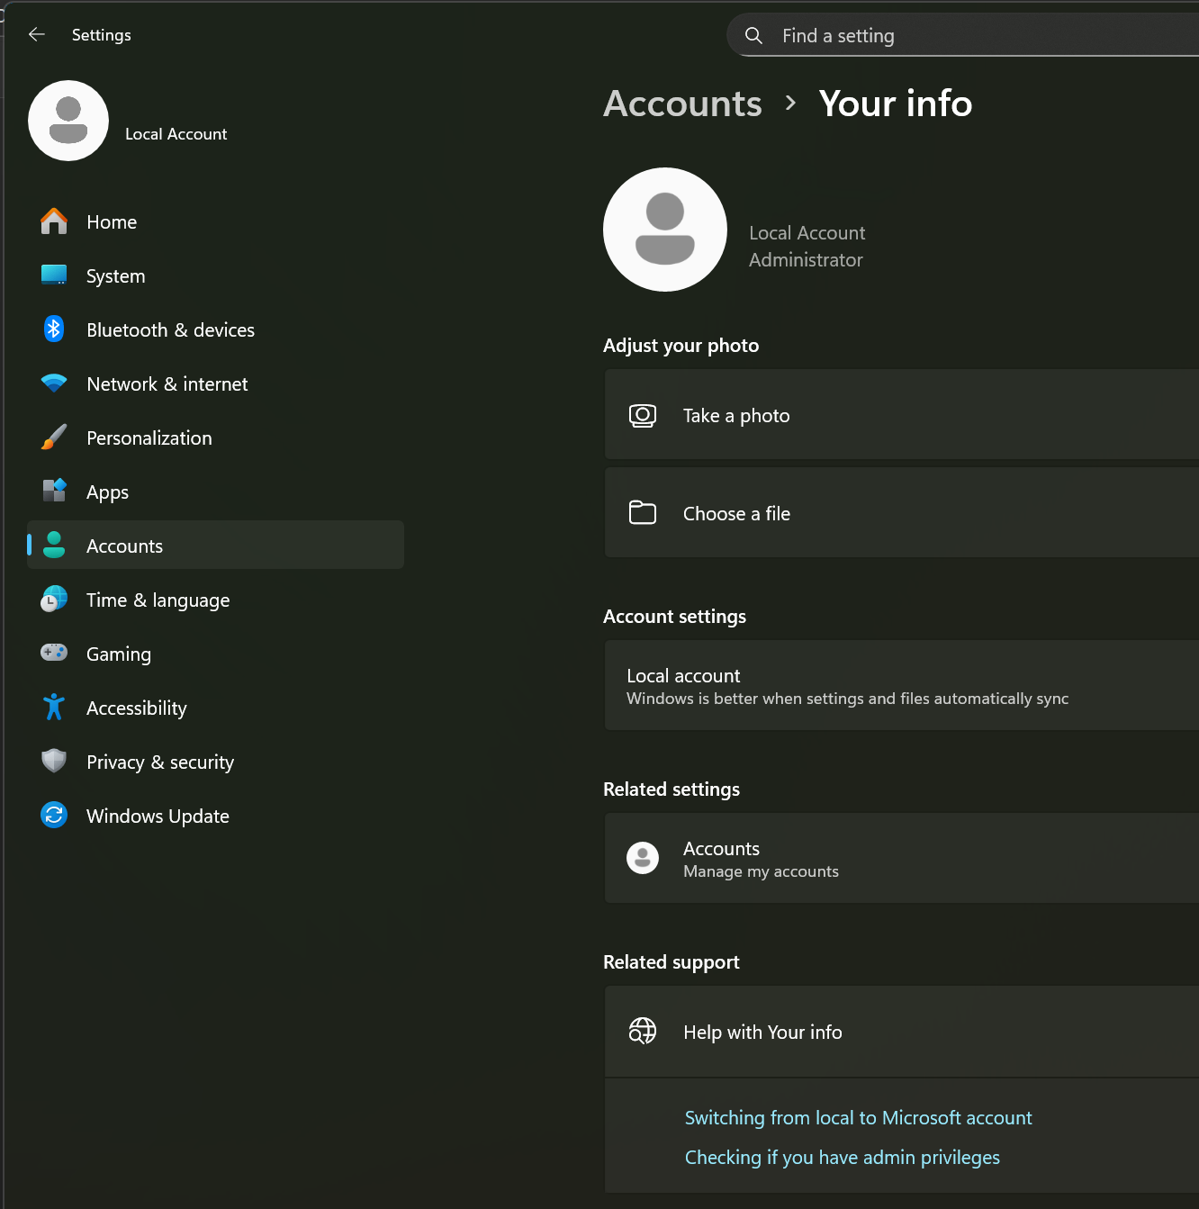Open Personalization settings

click(216, 438)
